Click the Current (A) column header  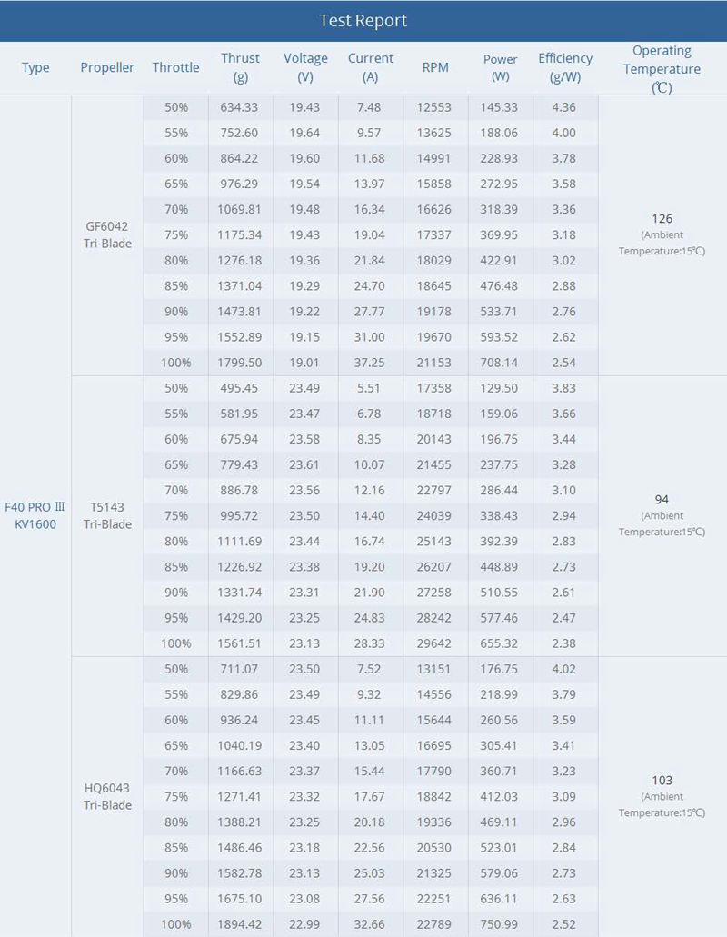pos(371,67)
